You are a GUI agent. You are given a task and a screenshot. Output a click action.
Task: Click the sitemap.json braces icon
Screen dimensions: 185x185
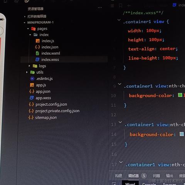(31, 118)
